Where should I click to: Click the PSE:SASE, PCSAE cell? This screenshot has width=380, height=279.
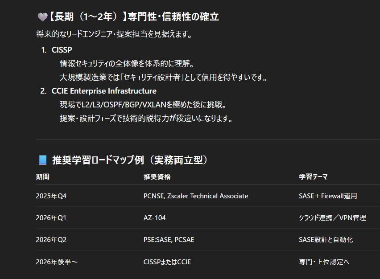click(169, 240)
